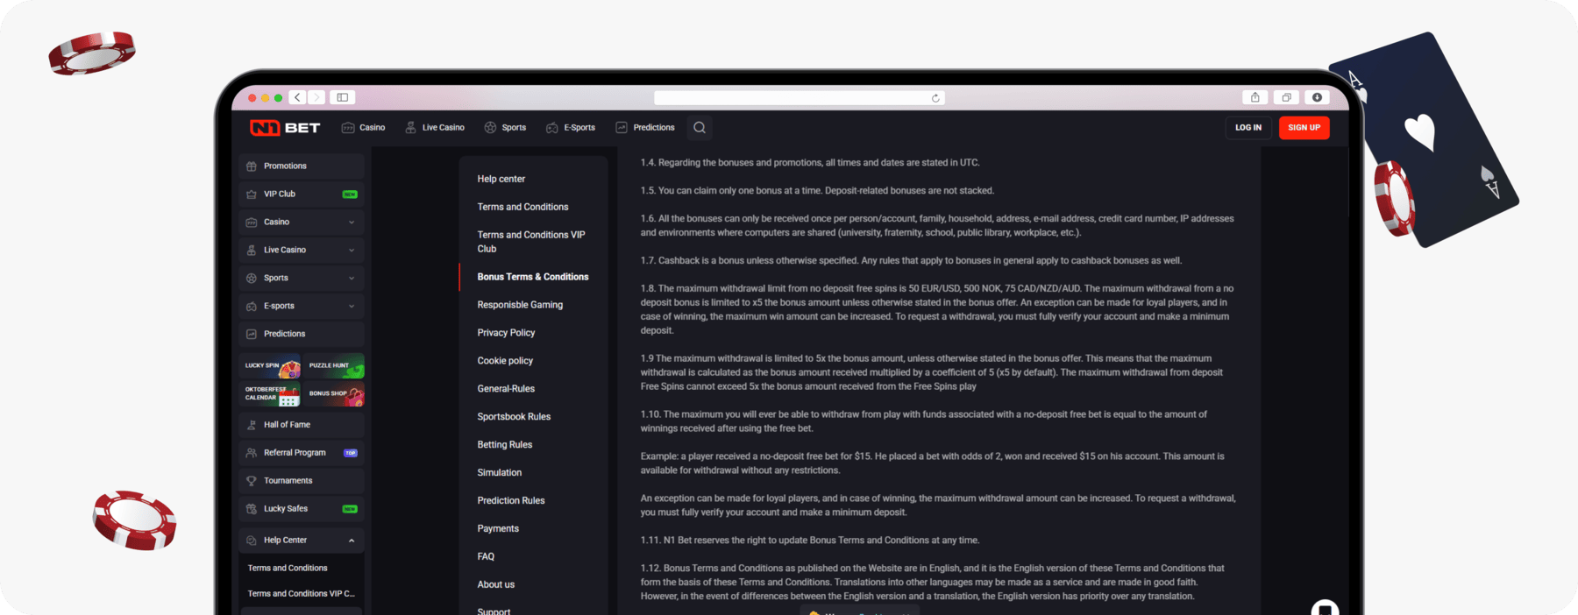Screen dimensions: 1578x615
Task: Select Sportsbook Rules in help menu
Action: pos(514,417)
